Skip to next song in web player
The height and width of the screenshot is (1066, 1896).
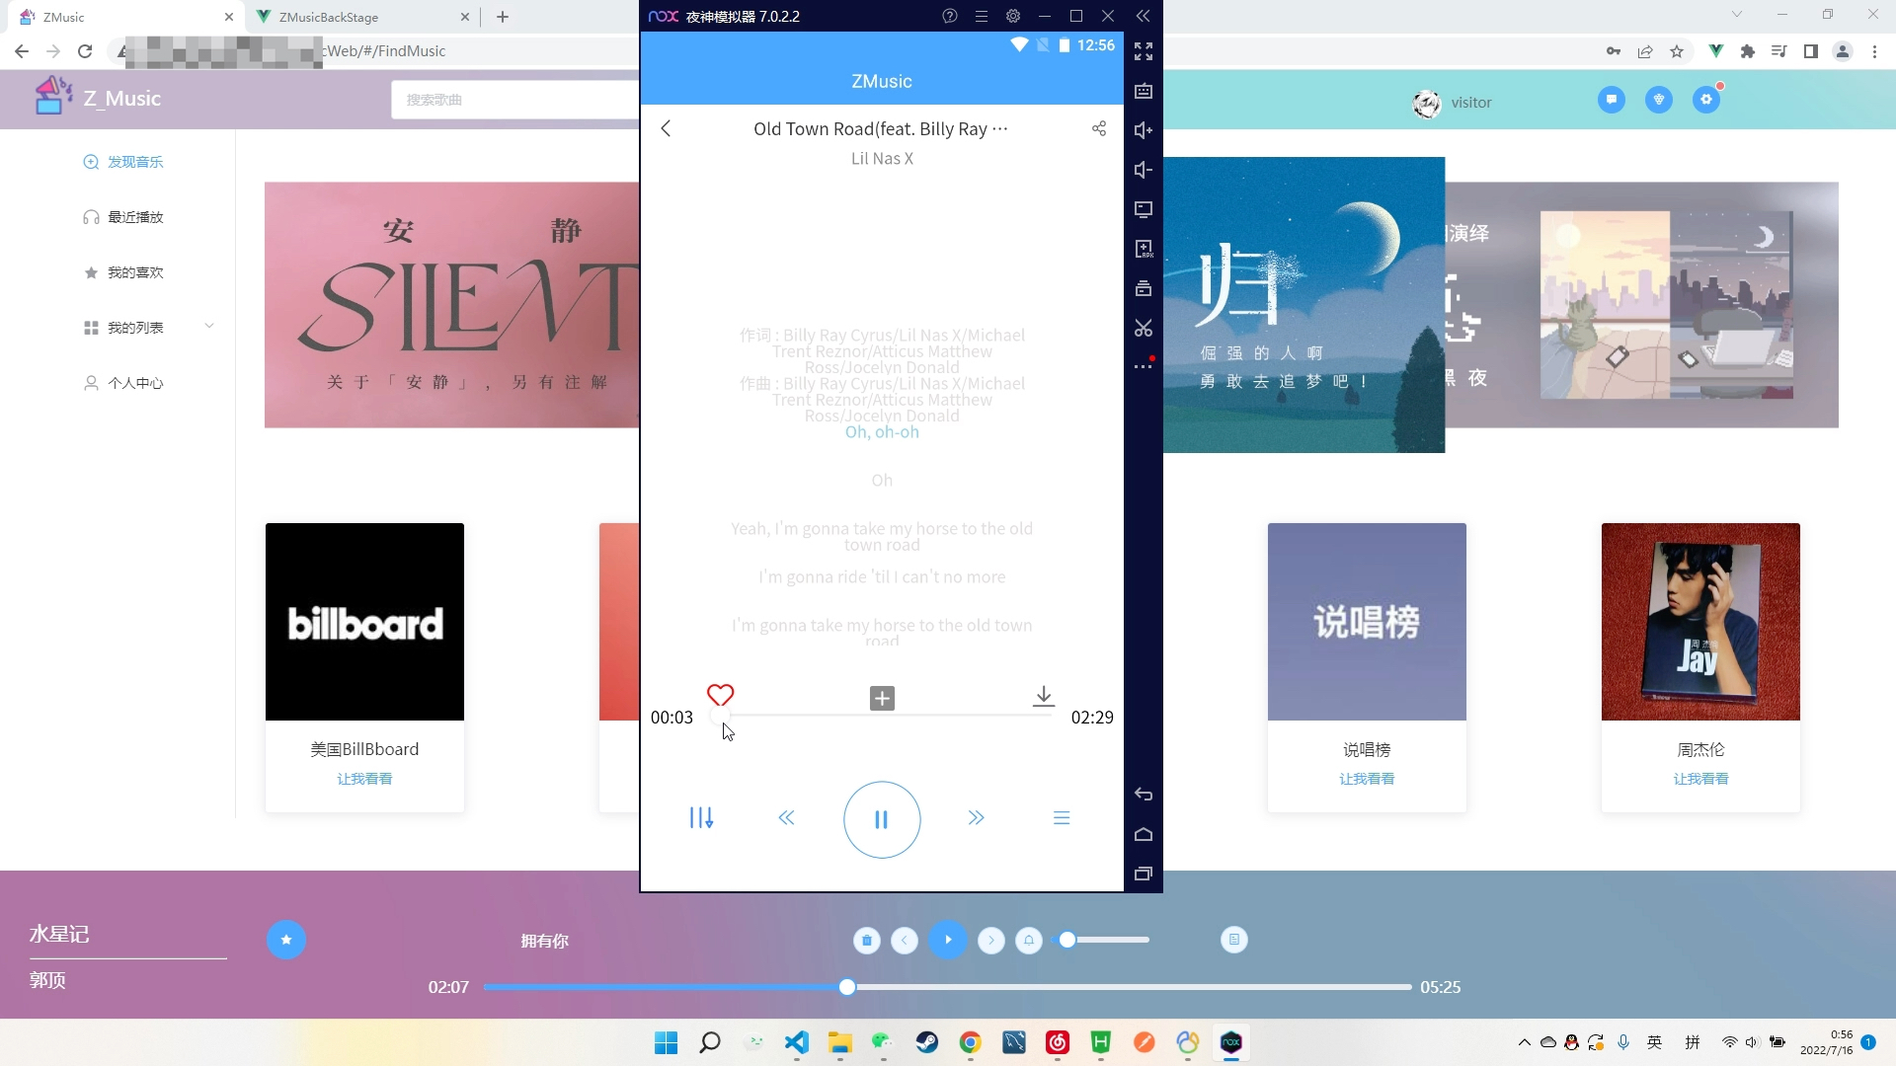(991, 941)
